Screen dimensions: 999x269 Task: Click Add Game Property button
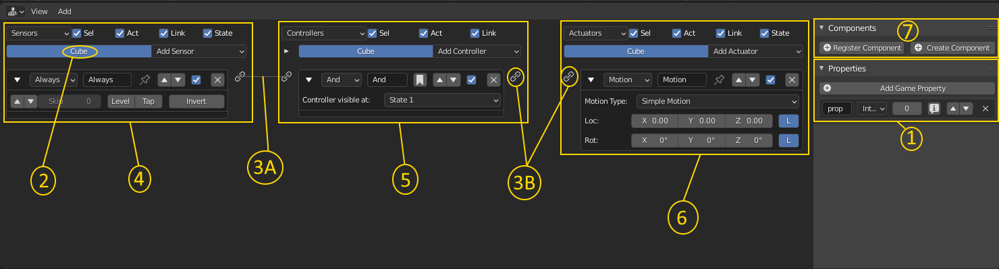click(907, 88)
